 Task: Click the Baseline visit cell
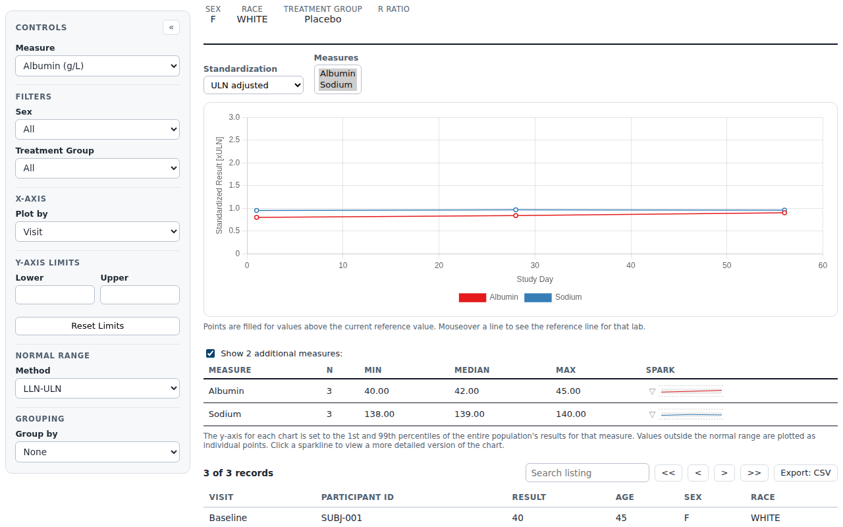tap(228, 518)
